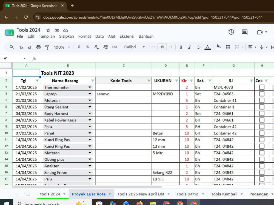Start a video call with camera icon
Screen dimensions: 274x205
pos(260,32)
